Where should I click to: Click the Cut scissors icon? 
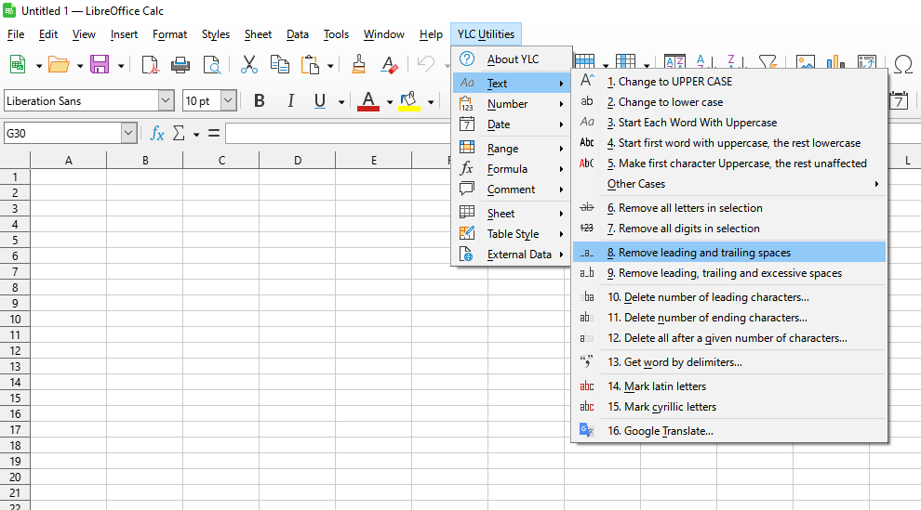tap(248, 64)
